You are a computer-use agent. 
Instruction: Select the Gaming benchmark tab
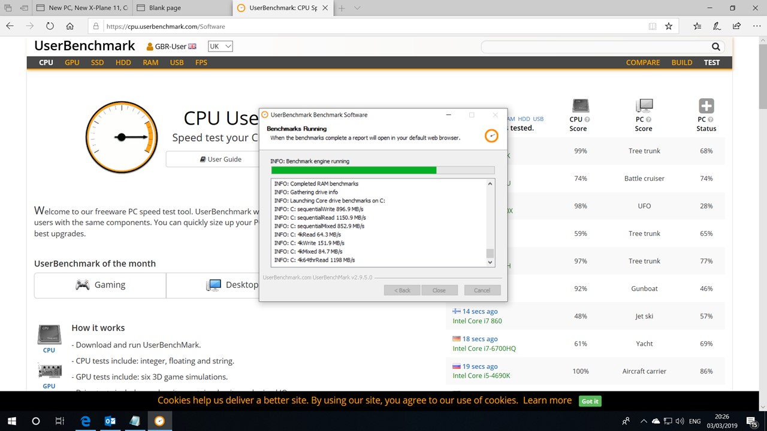click(100, 285)
